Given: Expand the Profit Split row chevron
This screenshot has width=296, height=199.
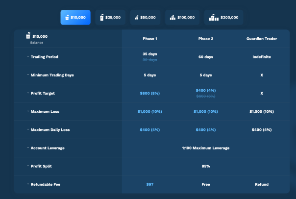Looking at the screenshot, I should 28,166.
